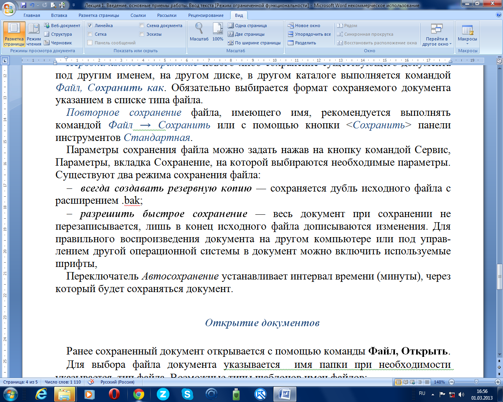Launch Internet Explorer from taskbar
The image size is (503, 402).
(x=41, y=394)
